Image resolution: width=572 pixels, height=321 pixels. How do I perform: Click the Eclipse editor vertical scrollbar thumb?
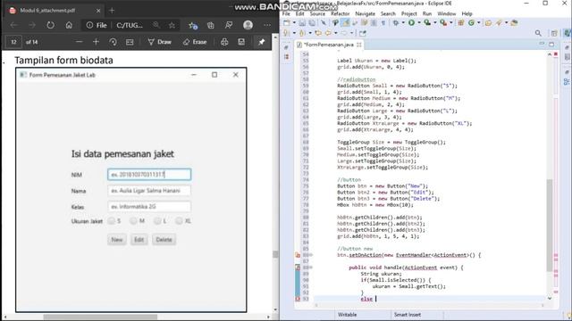(x=550, y=226)
